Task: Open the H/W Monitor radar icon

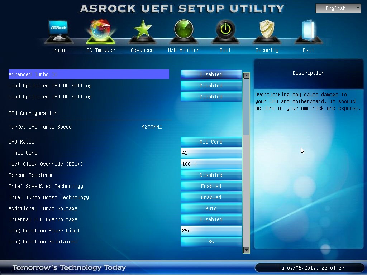Action: 184,32
